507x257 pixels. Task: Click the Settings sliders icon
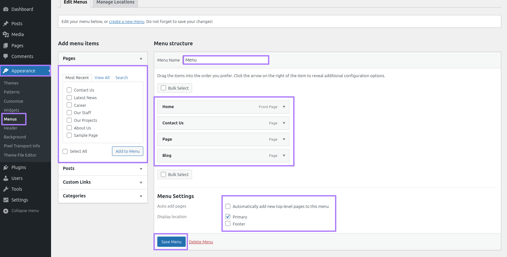[6, 200]
